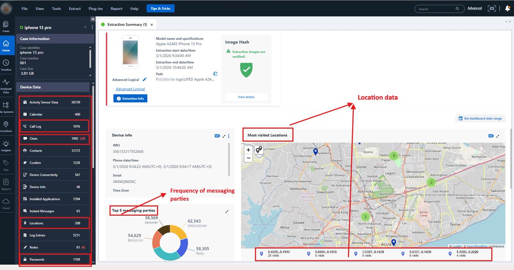This screenshot has width=514, height=270.
Task: Click the Case Information scroll down arrow
Action: tap(90, 75)
